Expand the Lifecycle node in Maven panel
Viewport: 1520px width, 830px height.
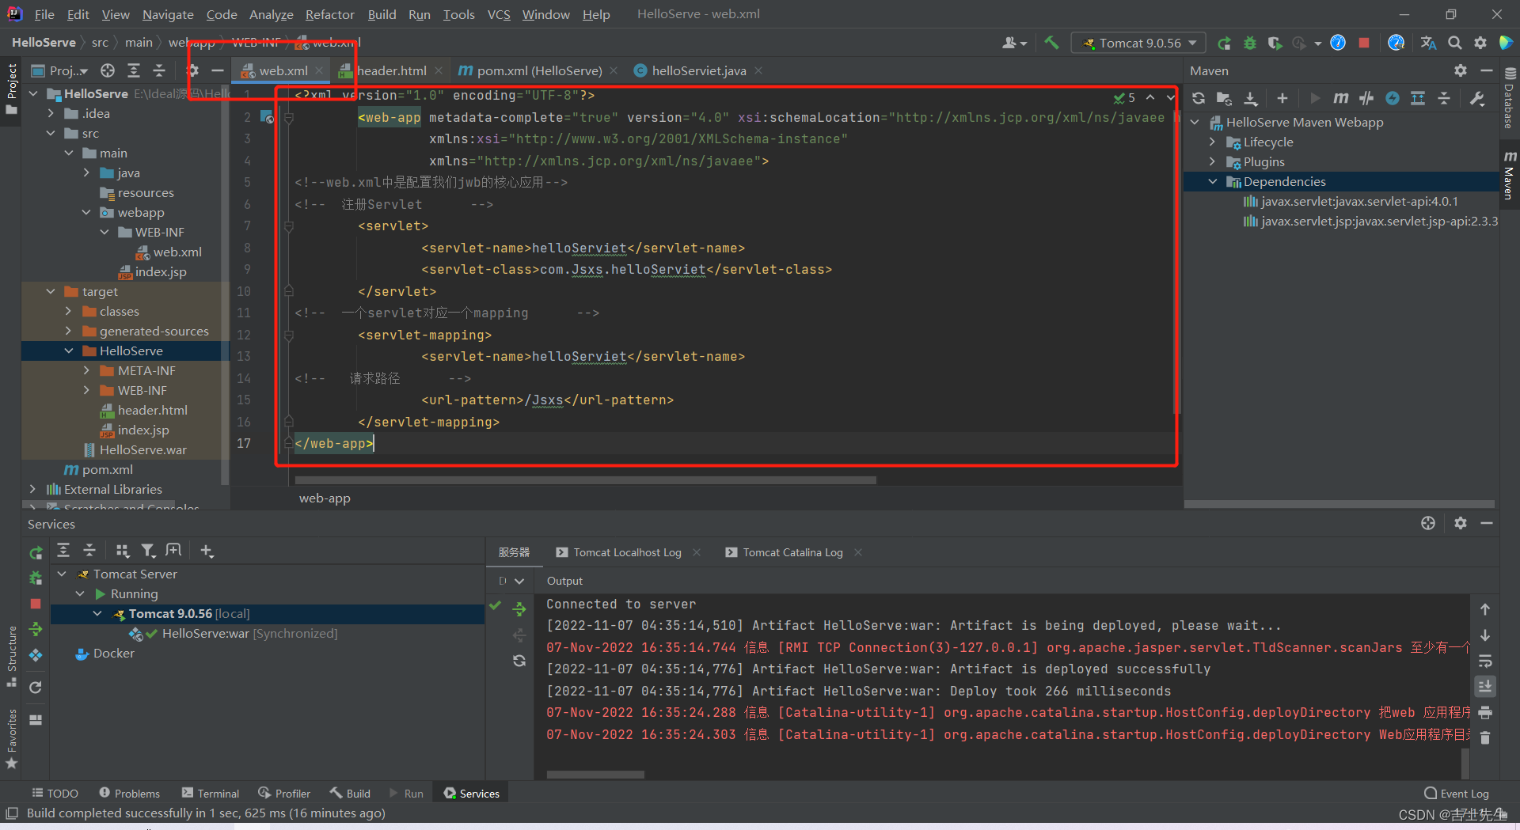tap(1212, 142)
